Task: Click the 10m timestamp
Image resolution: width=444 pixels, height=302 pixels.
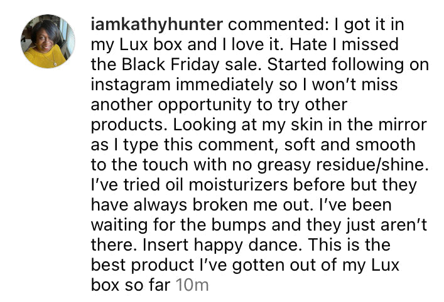Action: coord(192,285)
